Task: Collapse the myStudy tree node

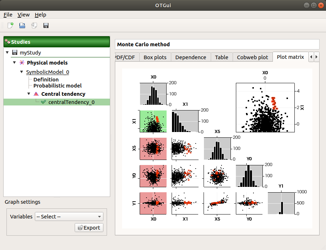Action: pos(7,53)
